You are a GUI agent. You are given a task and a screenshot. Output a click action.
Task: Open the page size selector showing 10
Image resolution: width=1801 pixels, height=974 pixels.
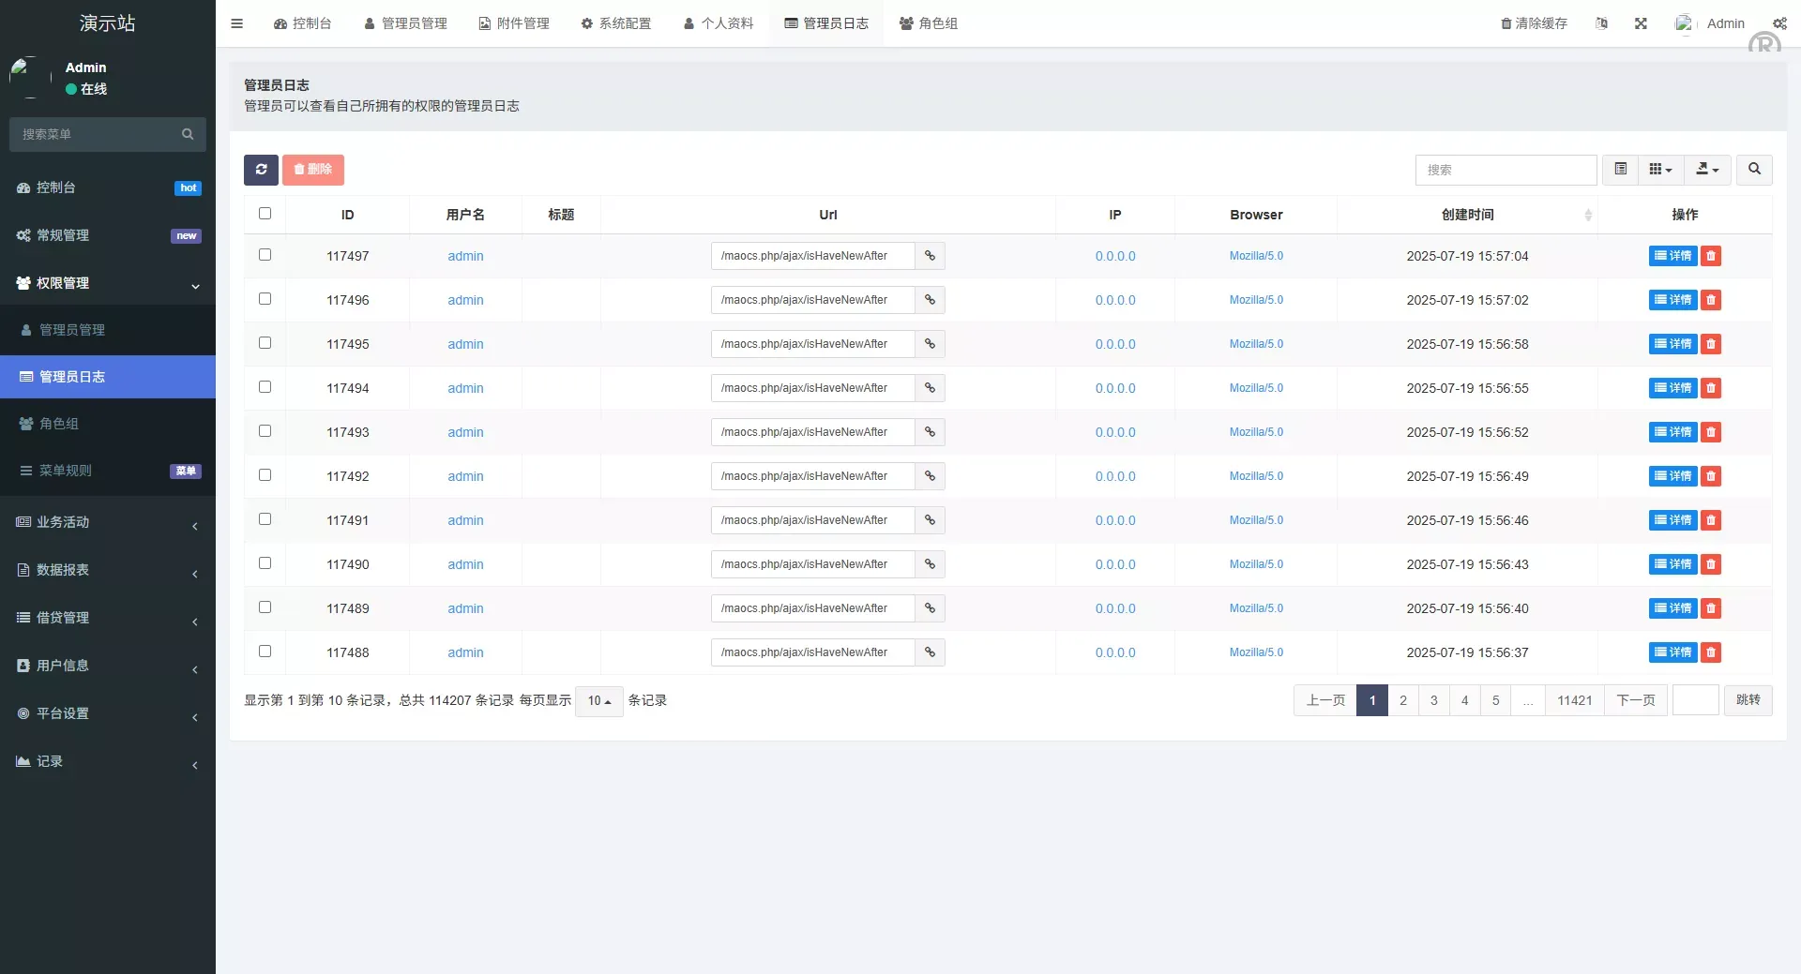click(598, 700)
